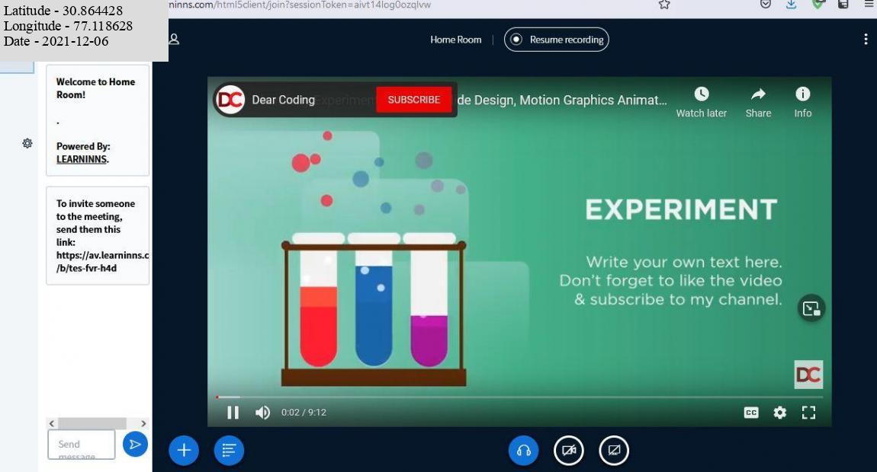
Task: Click the 0:02 / 9:12 time display
Action: 304,412
